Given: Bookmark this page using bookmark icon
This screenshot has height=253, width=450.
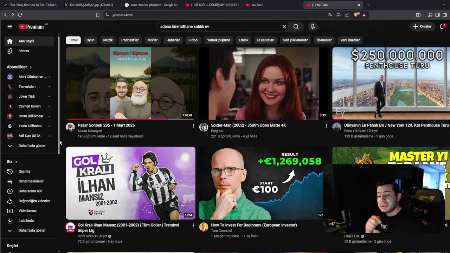Looking at the screenshot, I should click(x=98, y=15).
